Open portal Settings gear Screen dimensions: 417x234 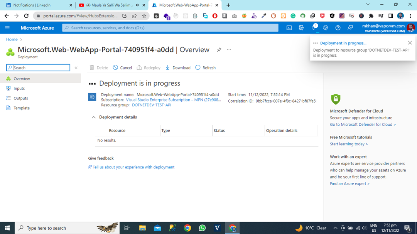(x=326, y=28)
